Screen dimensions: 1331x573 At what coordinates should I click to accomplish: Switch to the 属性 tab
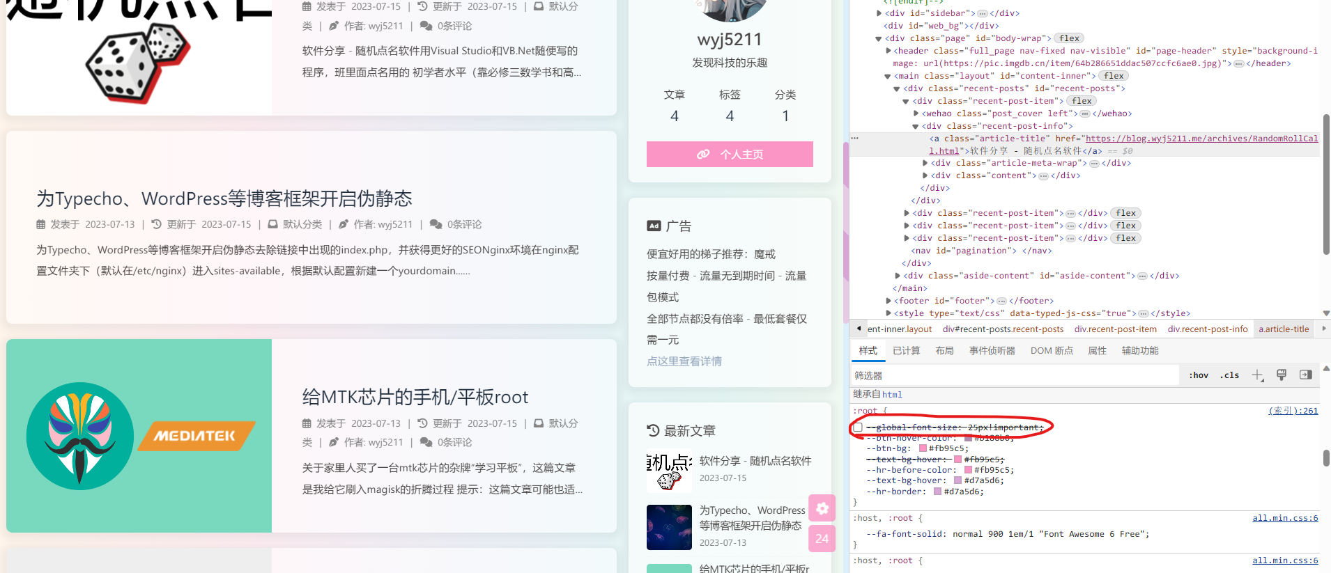[1097, 350]
